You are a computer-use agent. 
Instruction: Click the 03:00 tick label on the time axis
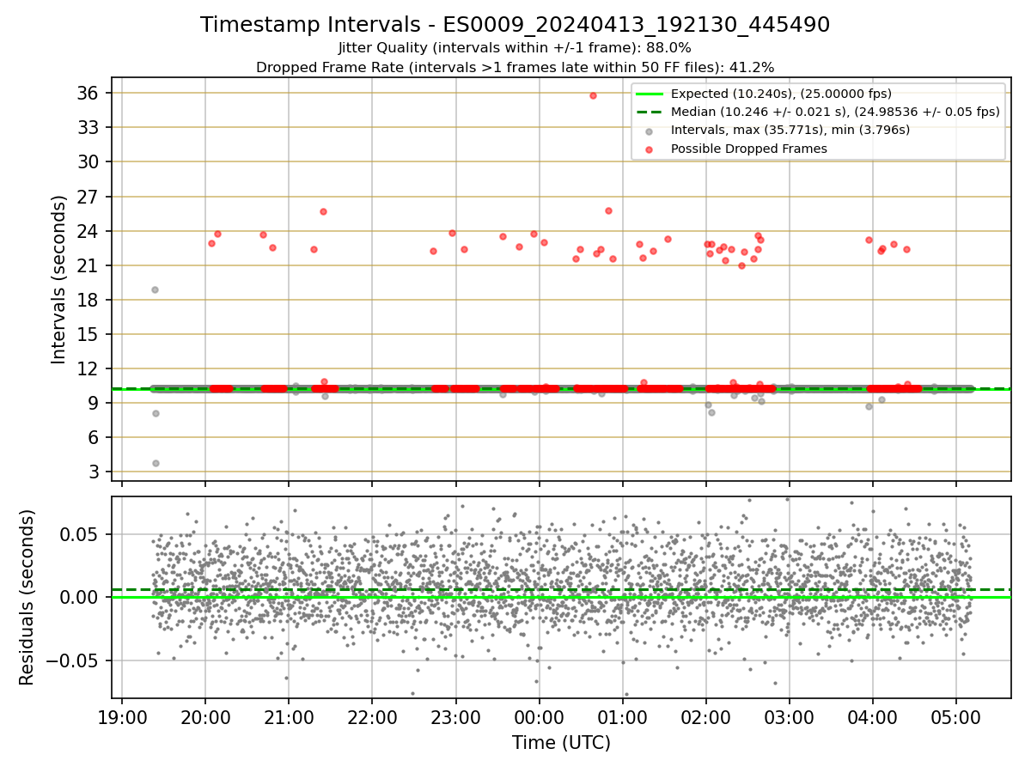[789, 716]
